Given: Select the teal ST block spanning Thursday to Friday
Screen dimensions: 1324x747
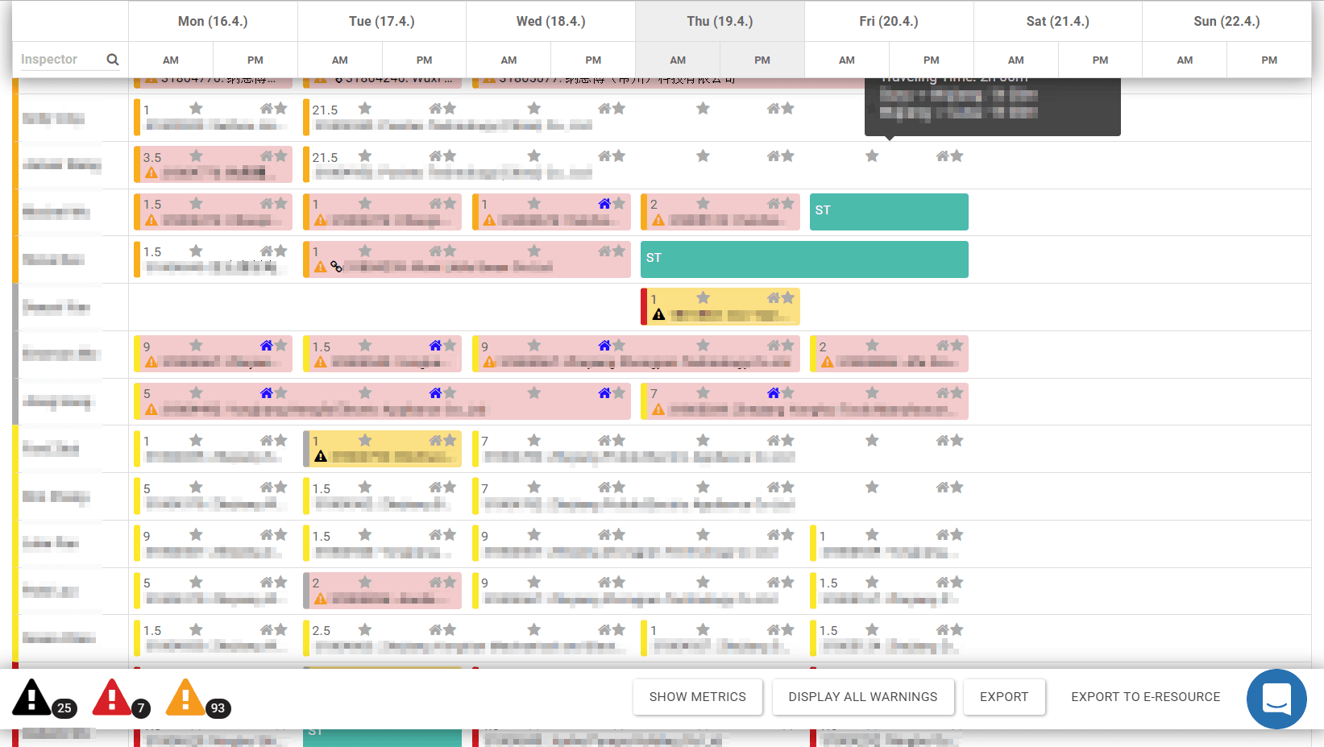Looking at the screenshot, I should [x=803, y=259].
